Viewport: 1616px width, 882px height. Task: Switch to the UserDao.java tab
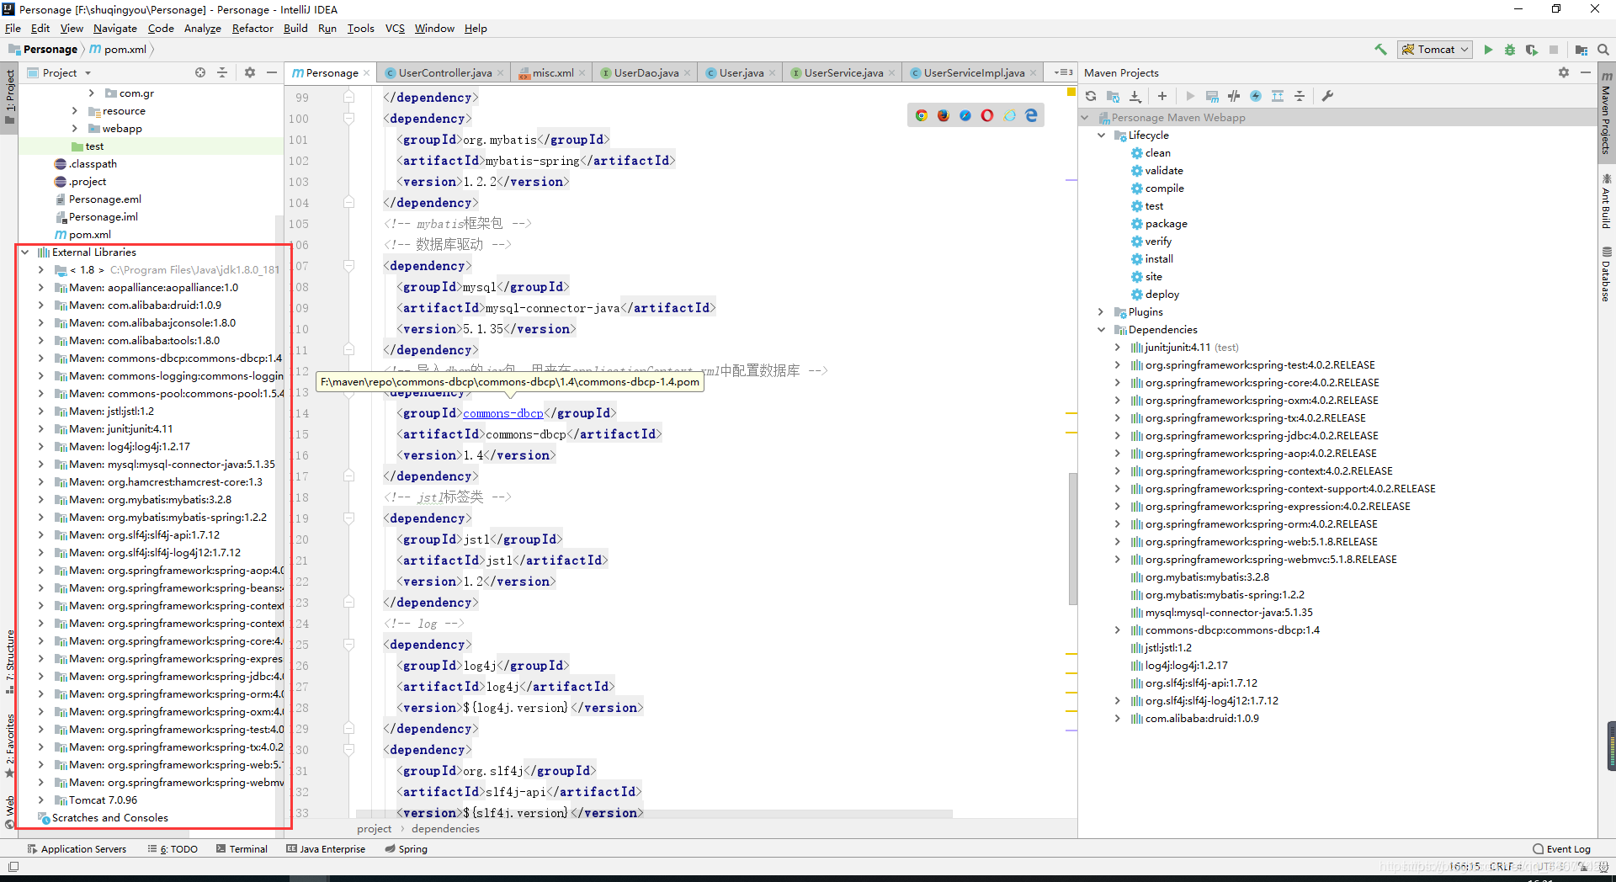[x=646, y=73]
